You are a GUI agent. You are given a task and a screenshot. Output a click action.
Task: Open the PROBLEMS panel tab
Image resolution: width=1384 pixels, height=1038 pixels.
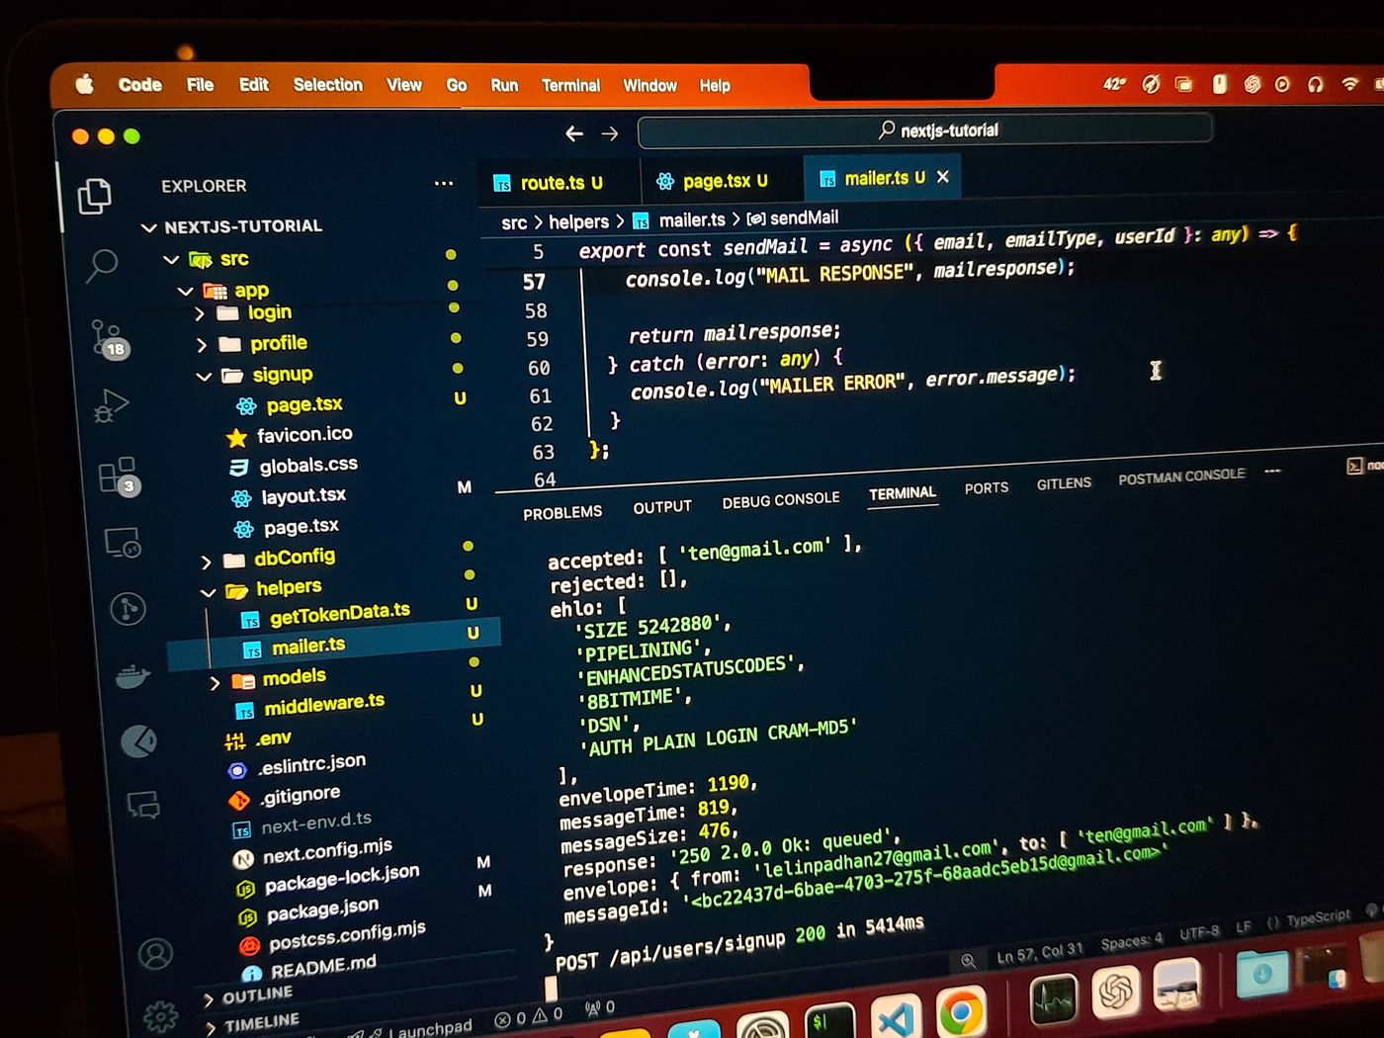tap(562, 512)
